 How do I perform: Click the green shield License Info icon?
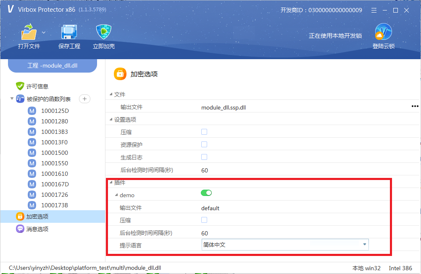pyautogui.click(x=20, y=86)
